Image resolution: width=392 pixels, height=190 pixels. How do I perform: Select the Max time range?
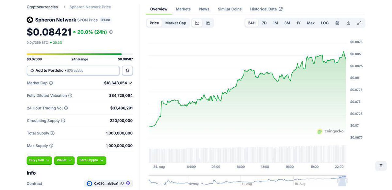[x=311, y=23]
